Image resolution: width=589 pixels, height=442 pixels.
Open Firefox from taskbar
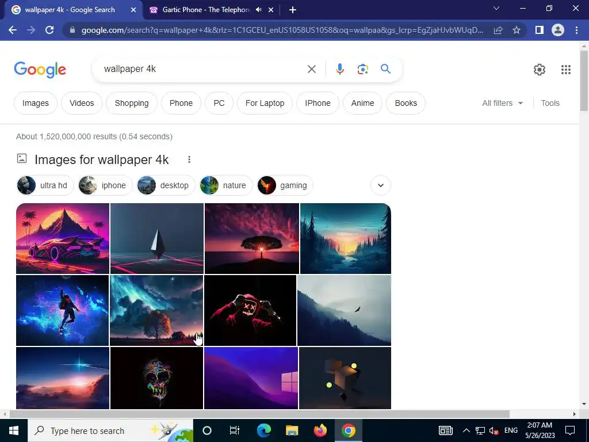[320, 430]
